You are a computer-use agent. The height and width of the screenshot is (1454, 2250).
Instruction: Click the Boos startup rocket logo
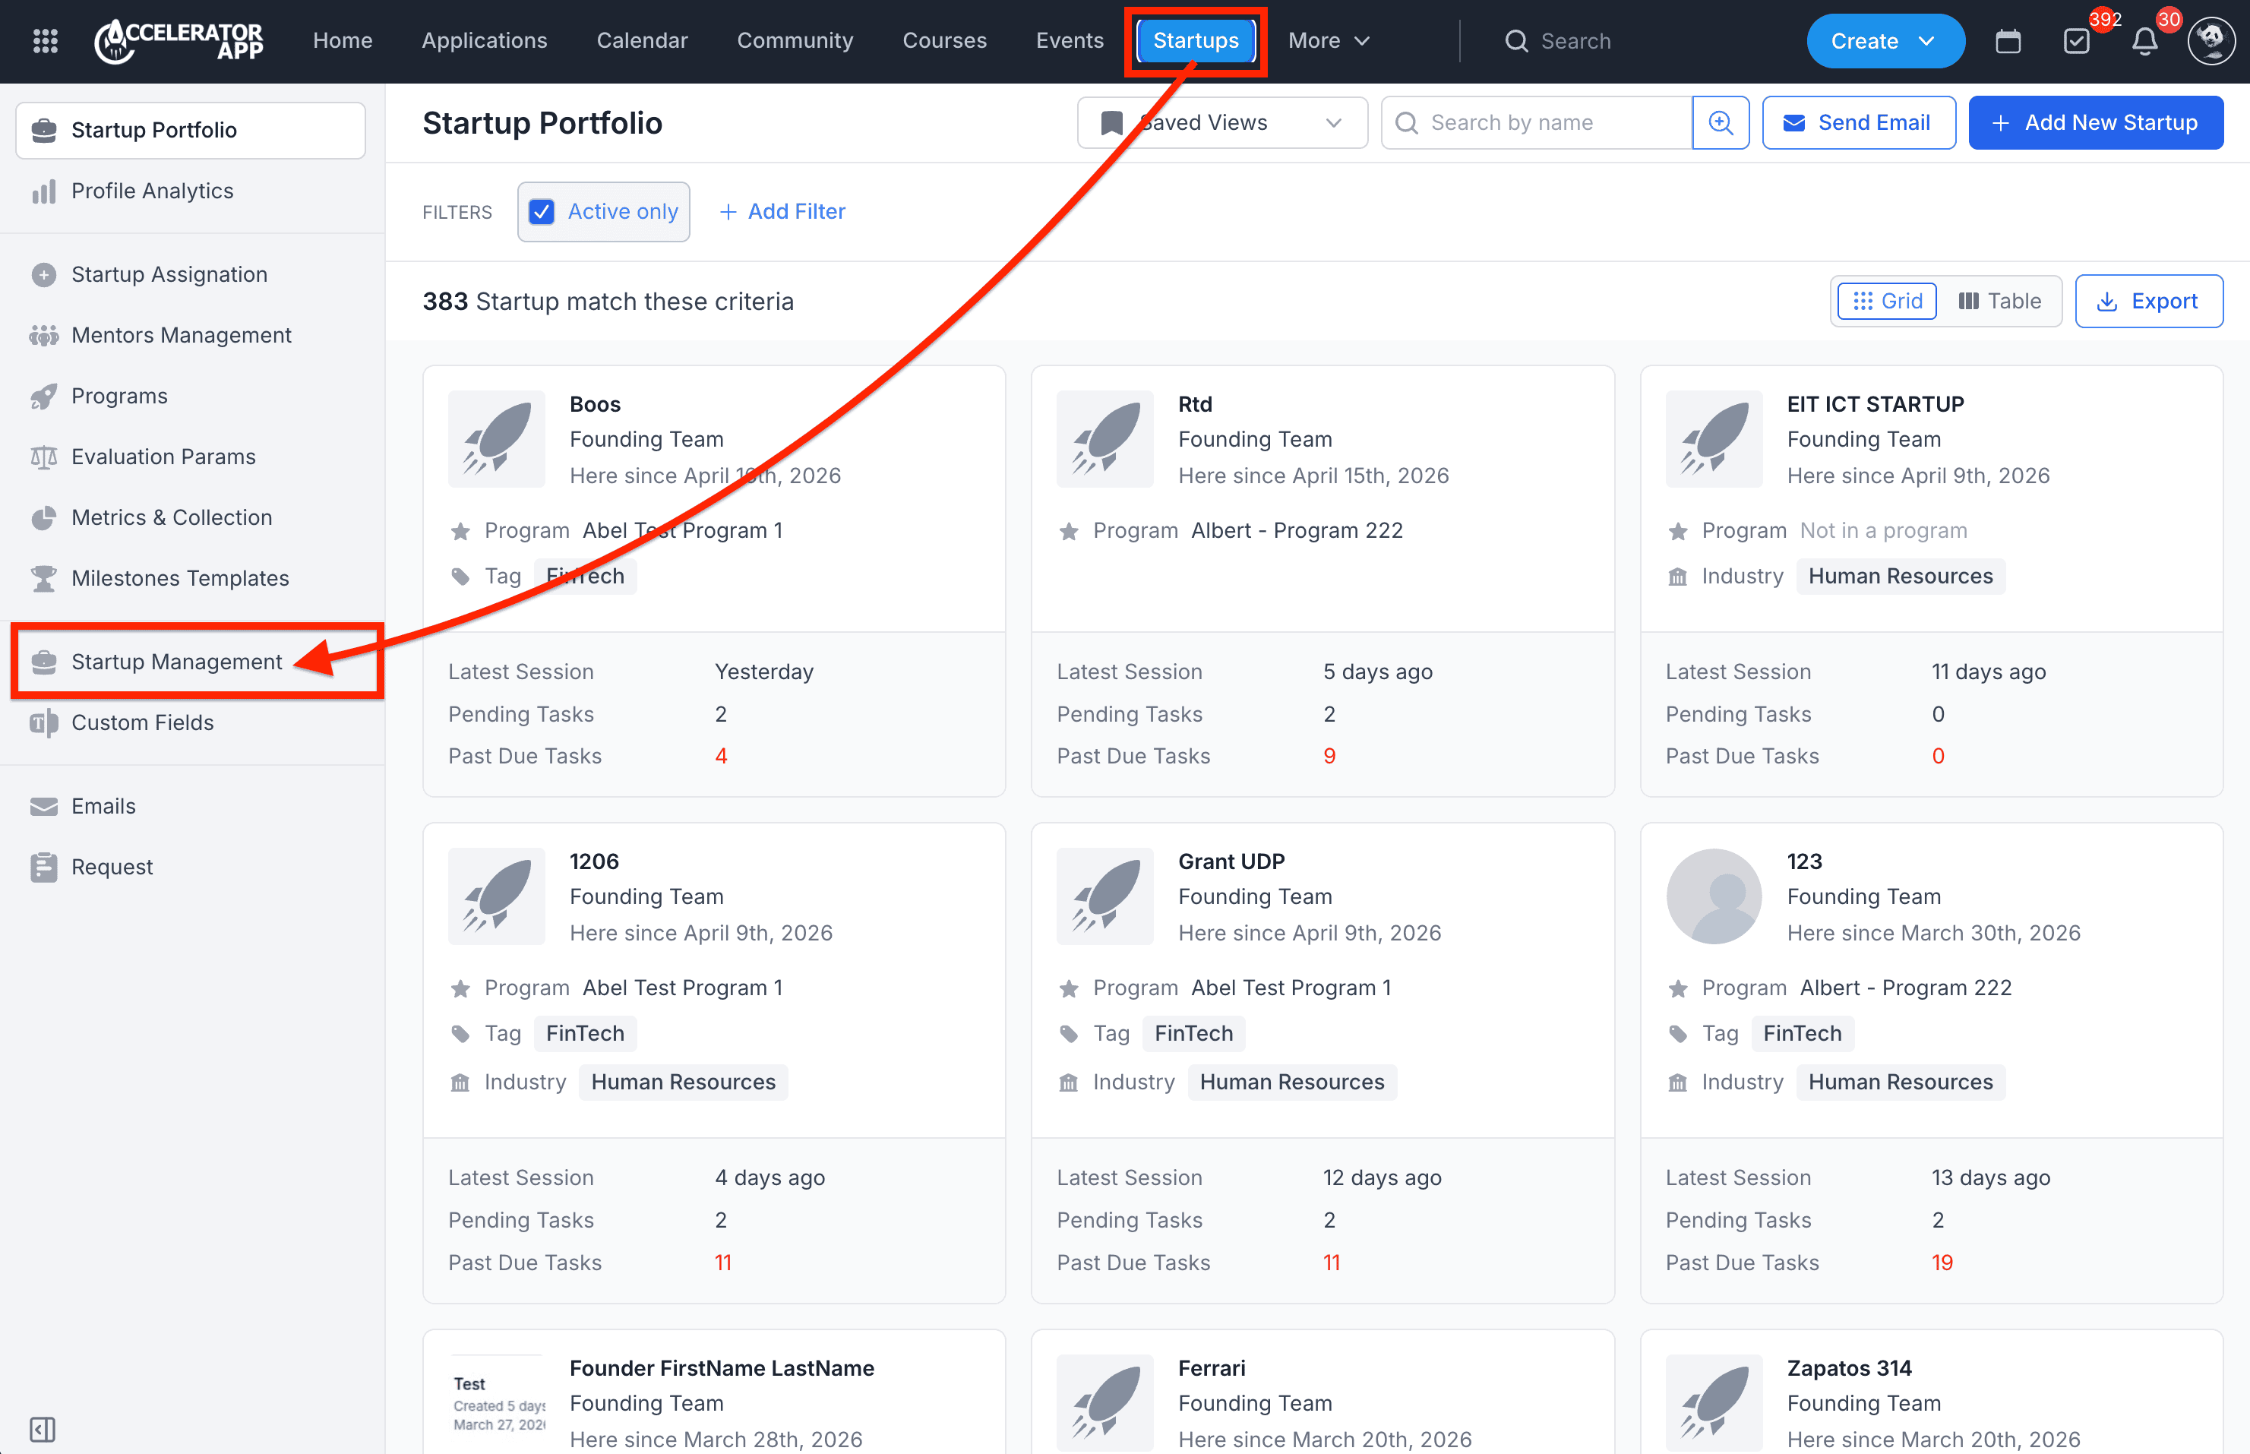click(x=497, y=439)
